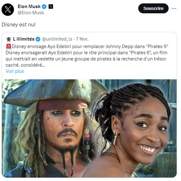Open the pirate skull avatar of L illimités

[9, 39]
